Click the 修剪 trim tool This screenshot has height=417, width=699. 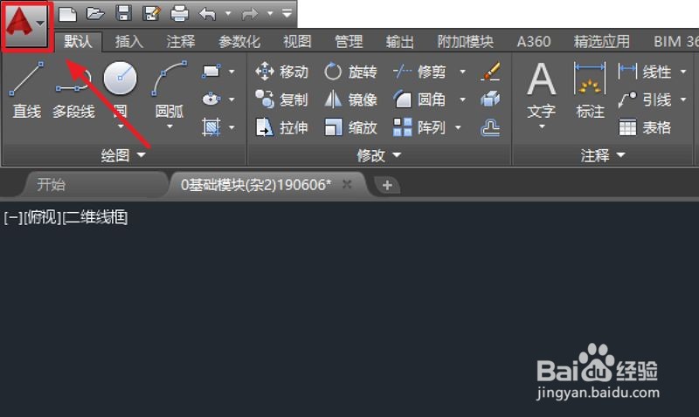click(x=419, y=72)
